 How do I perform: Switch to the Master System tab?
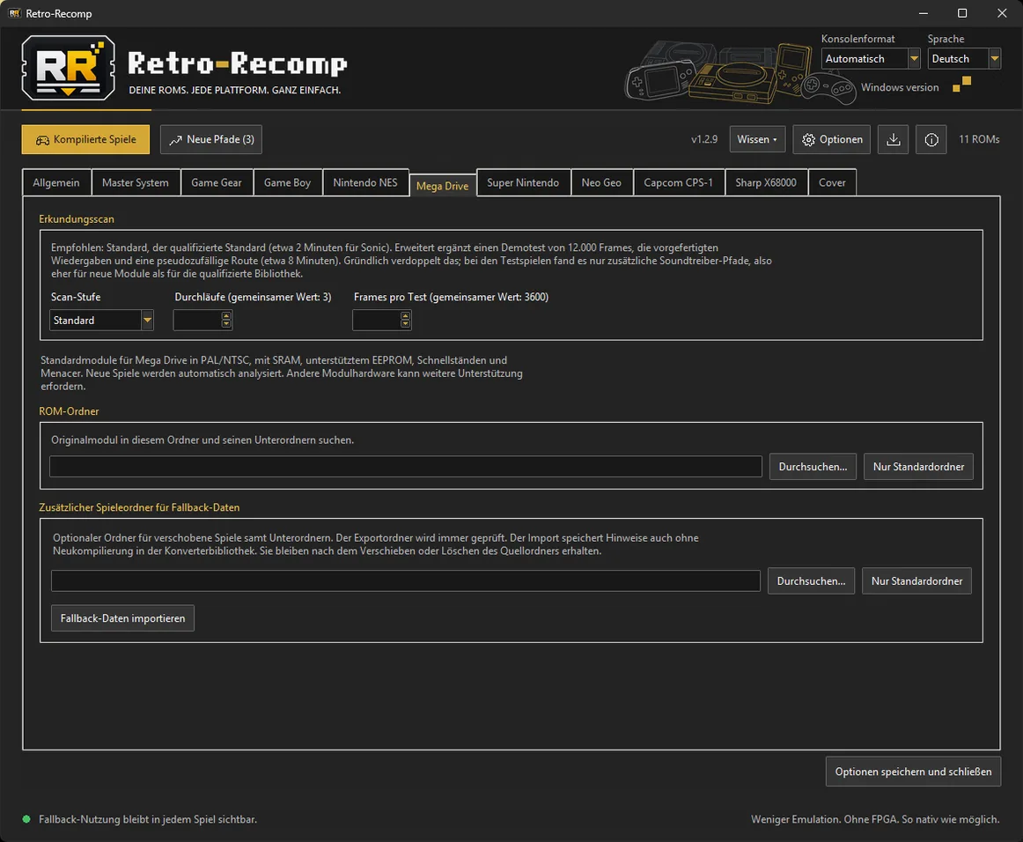click(x=135, y=183)
